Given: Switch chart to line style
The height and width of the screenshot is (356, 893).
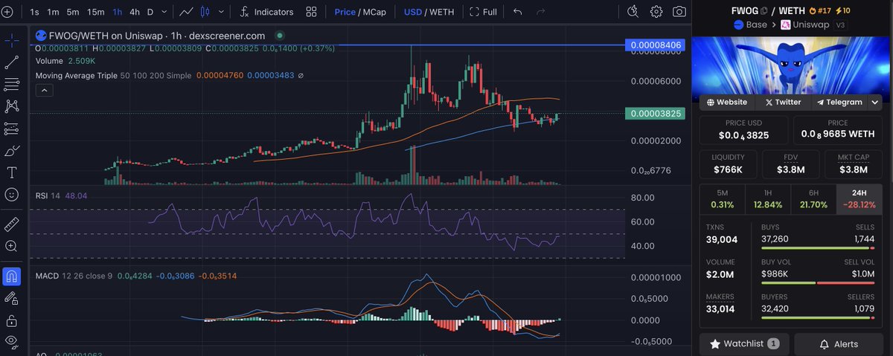Looking at the screenshot, I should click(x=187, y=12).
